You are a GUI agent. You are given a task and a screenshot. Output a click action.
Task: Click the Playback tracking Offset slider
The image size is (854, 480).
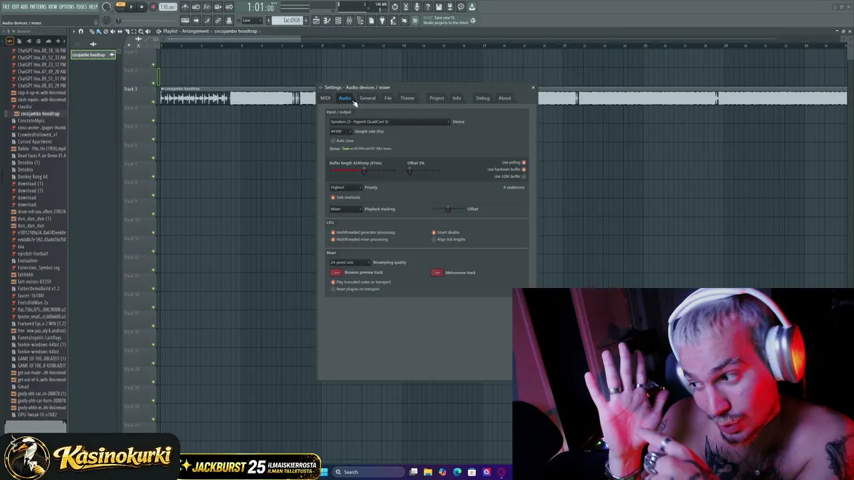(447, 209)
